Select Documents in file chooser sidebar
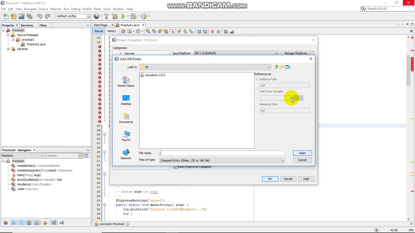This screenshot has width=415, height=233. (x=126, y=118)
